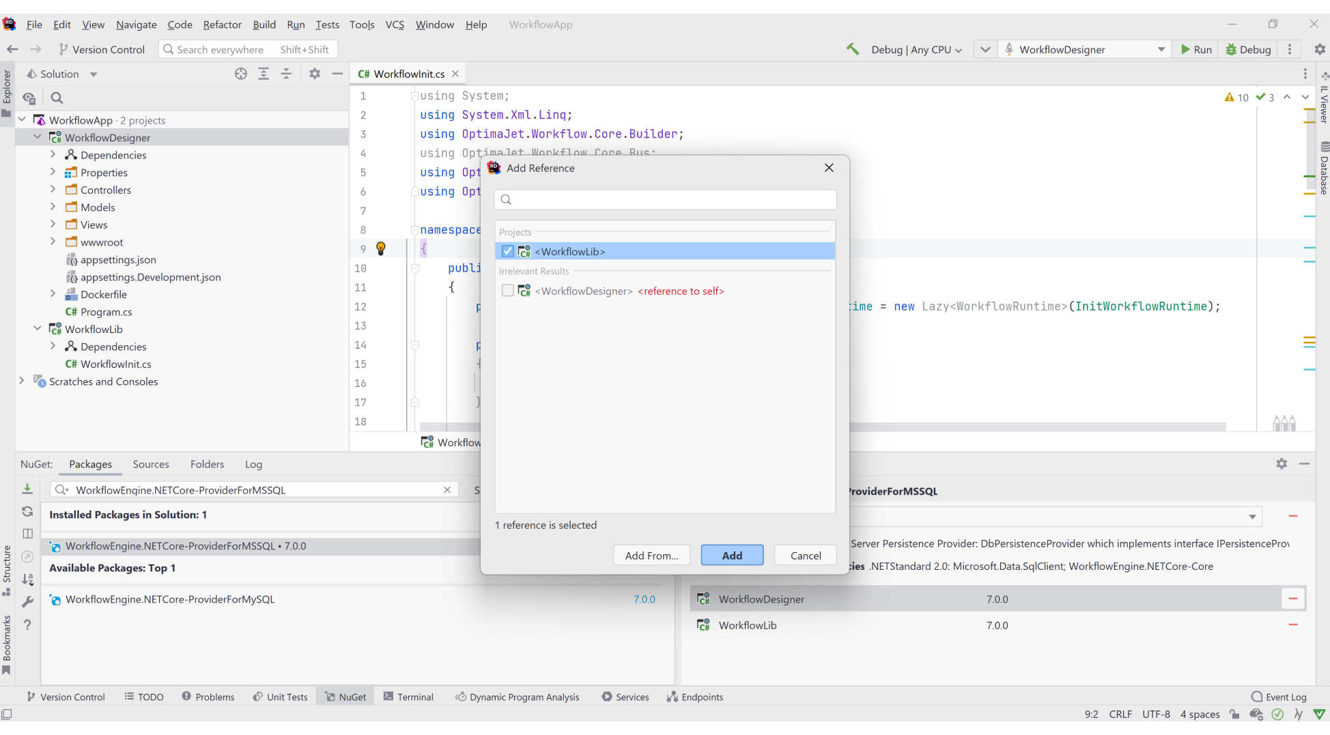Image resolution: width=1330 pixels, height=735 pixels.
Task: Click the Debug button
Action: point(1248,49)
